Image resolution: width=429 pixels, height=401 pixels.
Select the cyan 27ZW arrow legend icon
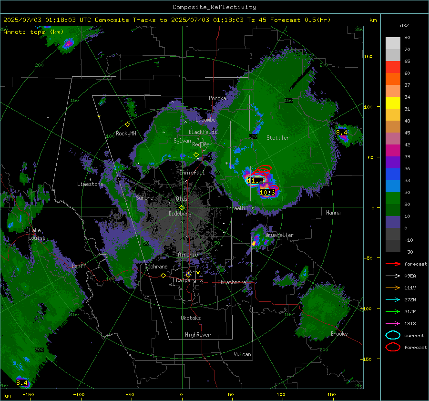393,300
